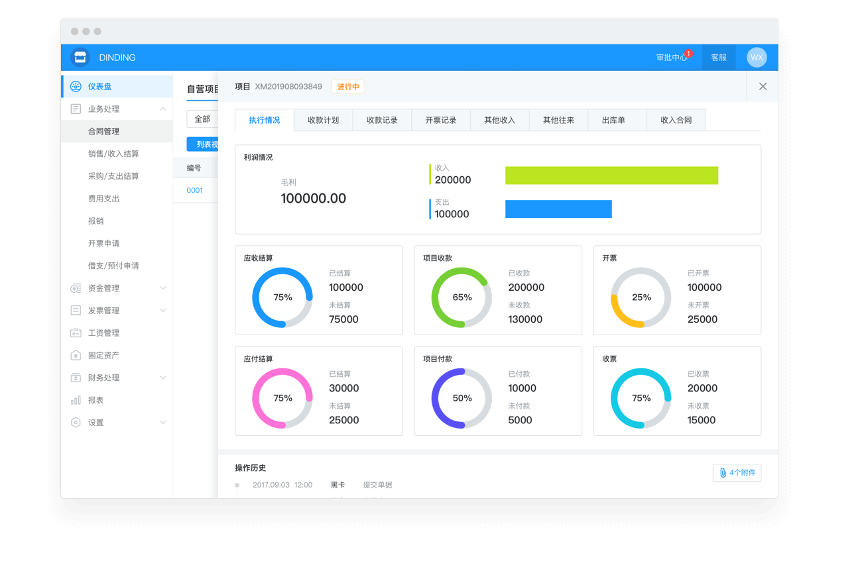Image resolution: width=862 pixels, height=583 pixels.
Task: Collapse the 业务处理 menu chevron
Action: click(163, 109)
